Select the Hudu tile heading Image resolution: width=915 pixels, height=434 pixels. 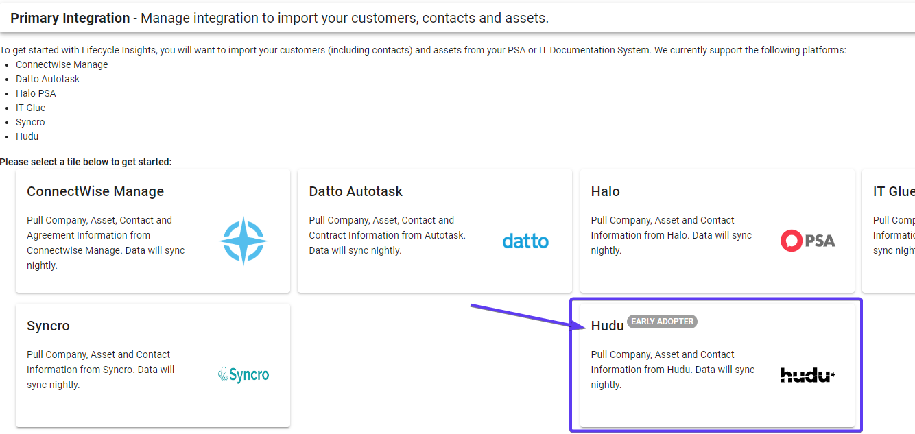point(607,326)
